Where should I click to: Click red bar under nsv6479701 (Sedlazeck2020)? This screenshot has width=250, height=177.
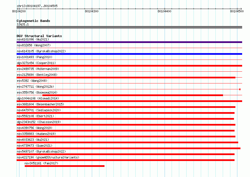(126, 113)
